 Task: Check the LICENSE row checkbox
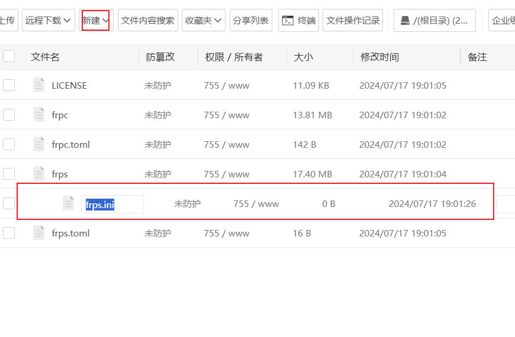9,85
